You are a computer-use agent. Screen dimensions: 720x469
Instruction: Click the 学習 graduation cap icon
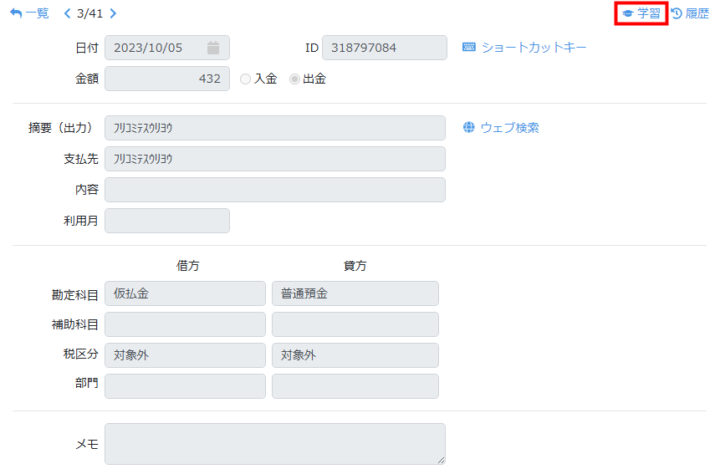[x=627, y=13]
